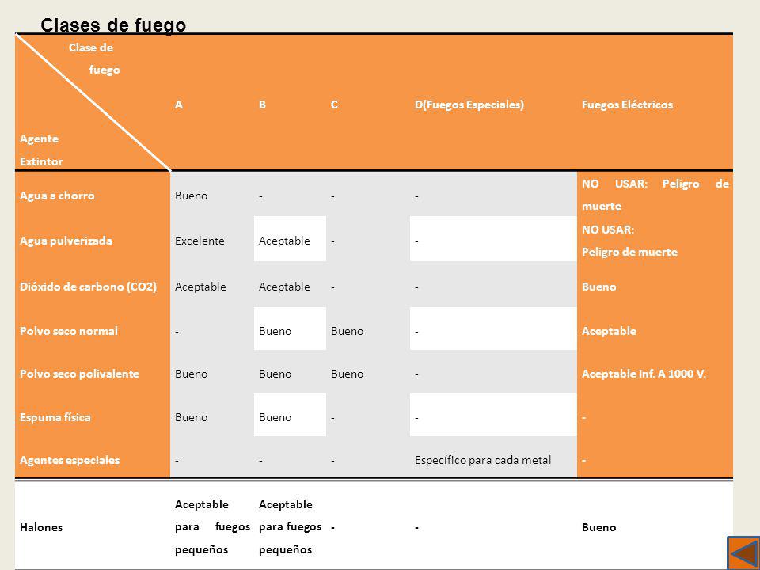Click Halones column B 'Aceptable para fuegos pequeños'
The width and height of the screenshot is (760, 570).
pyautogui.click(x=290, y=527)
